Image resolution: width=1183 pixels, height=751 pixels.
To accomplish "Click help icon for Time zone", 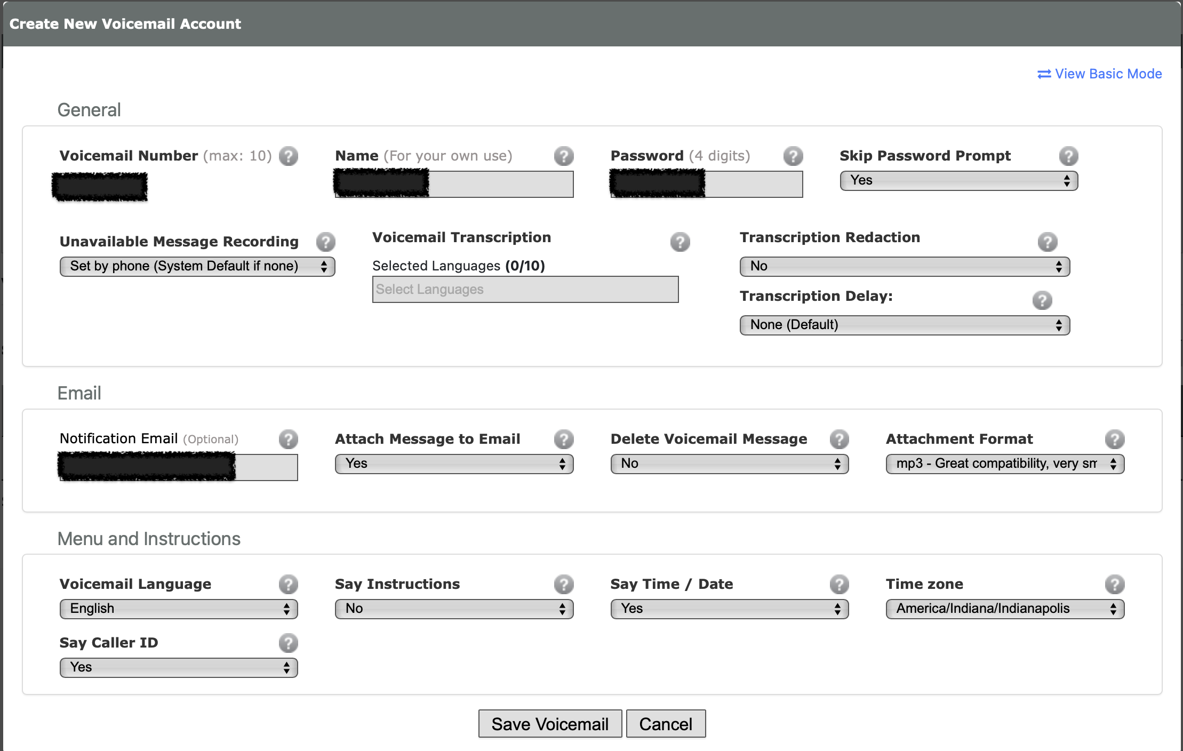I will tap(1115, 585).
